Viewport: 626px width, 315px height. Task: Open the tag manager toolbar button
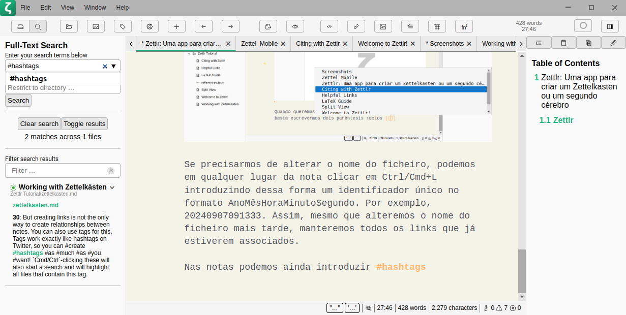pyautogui.click(x=123, y=26)
